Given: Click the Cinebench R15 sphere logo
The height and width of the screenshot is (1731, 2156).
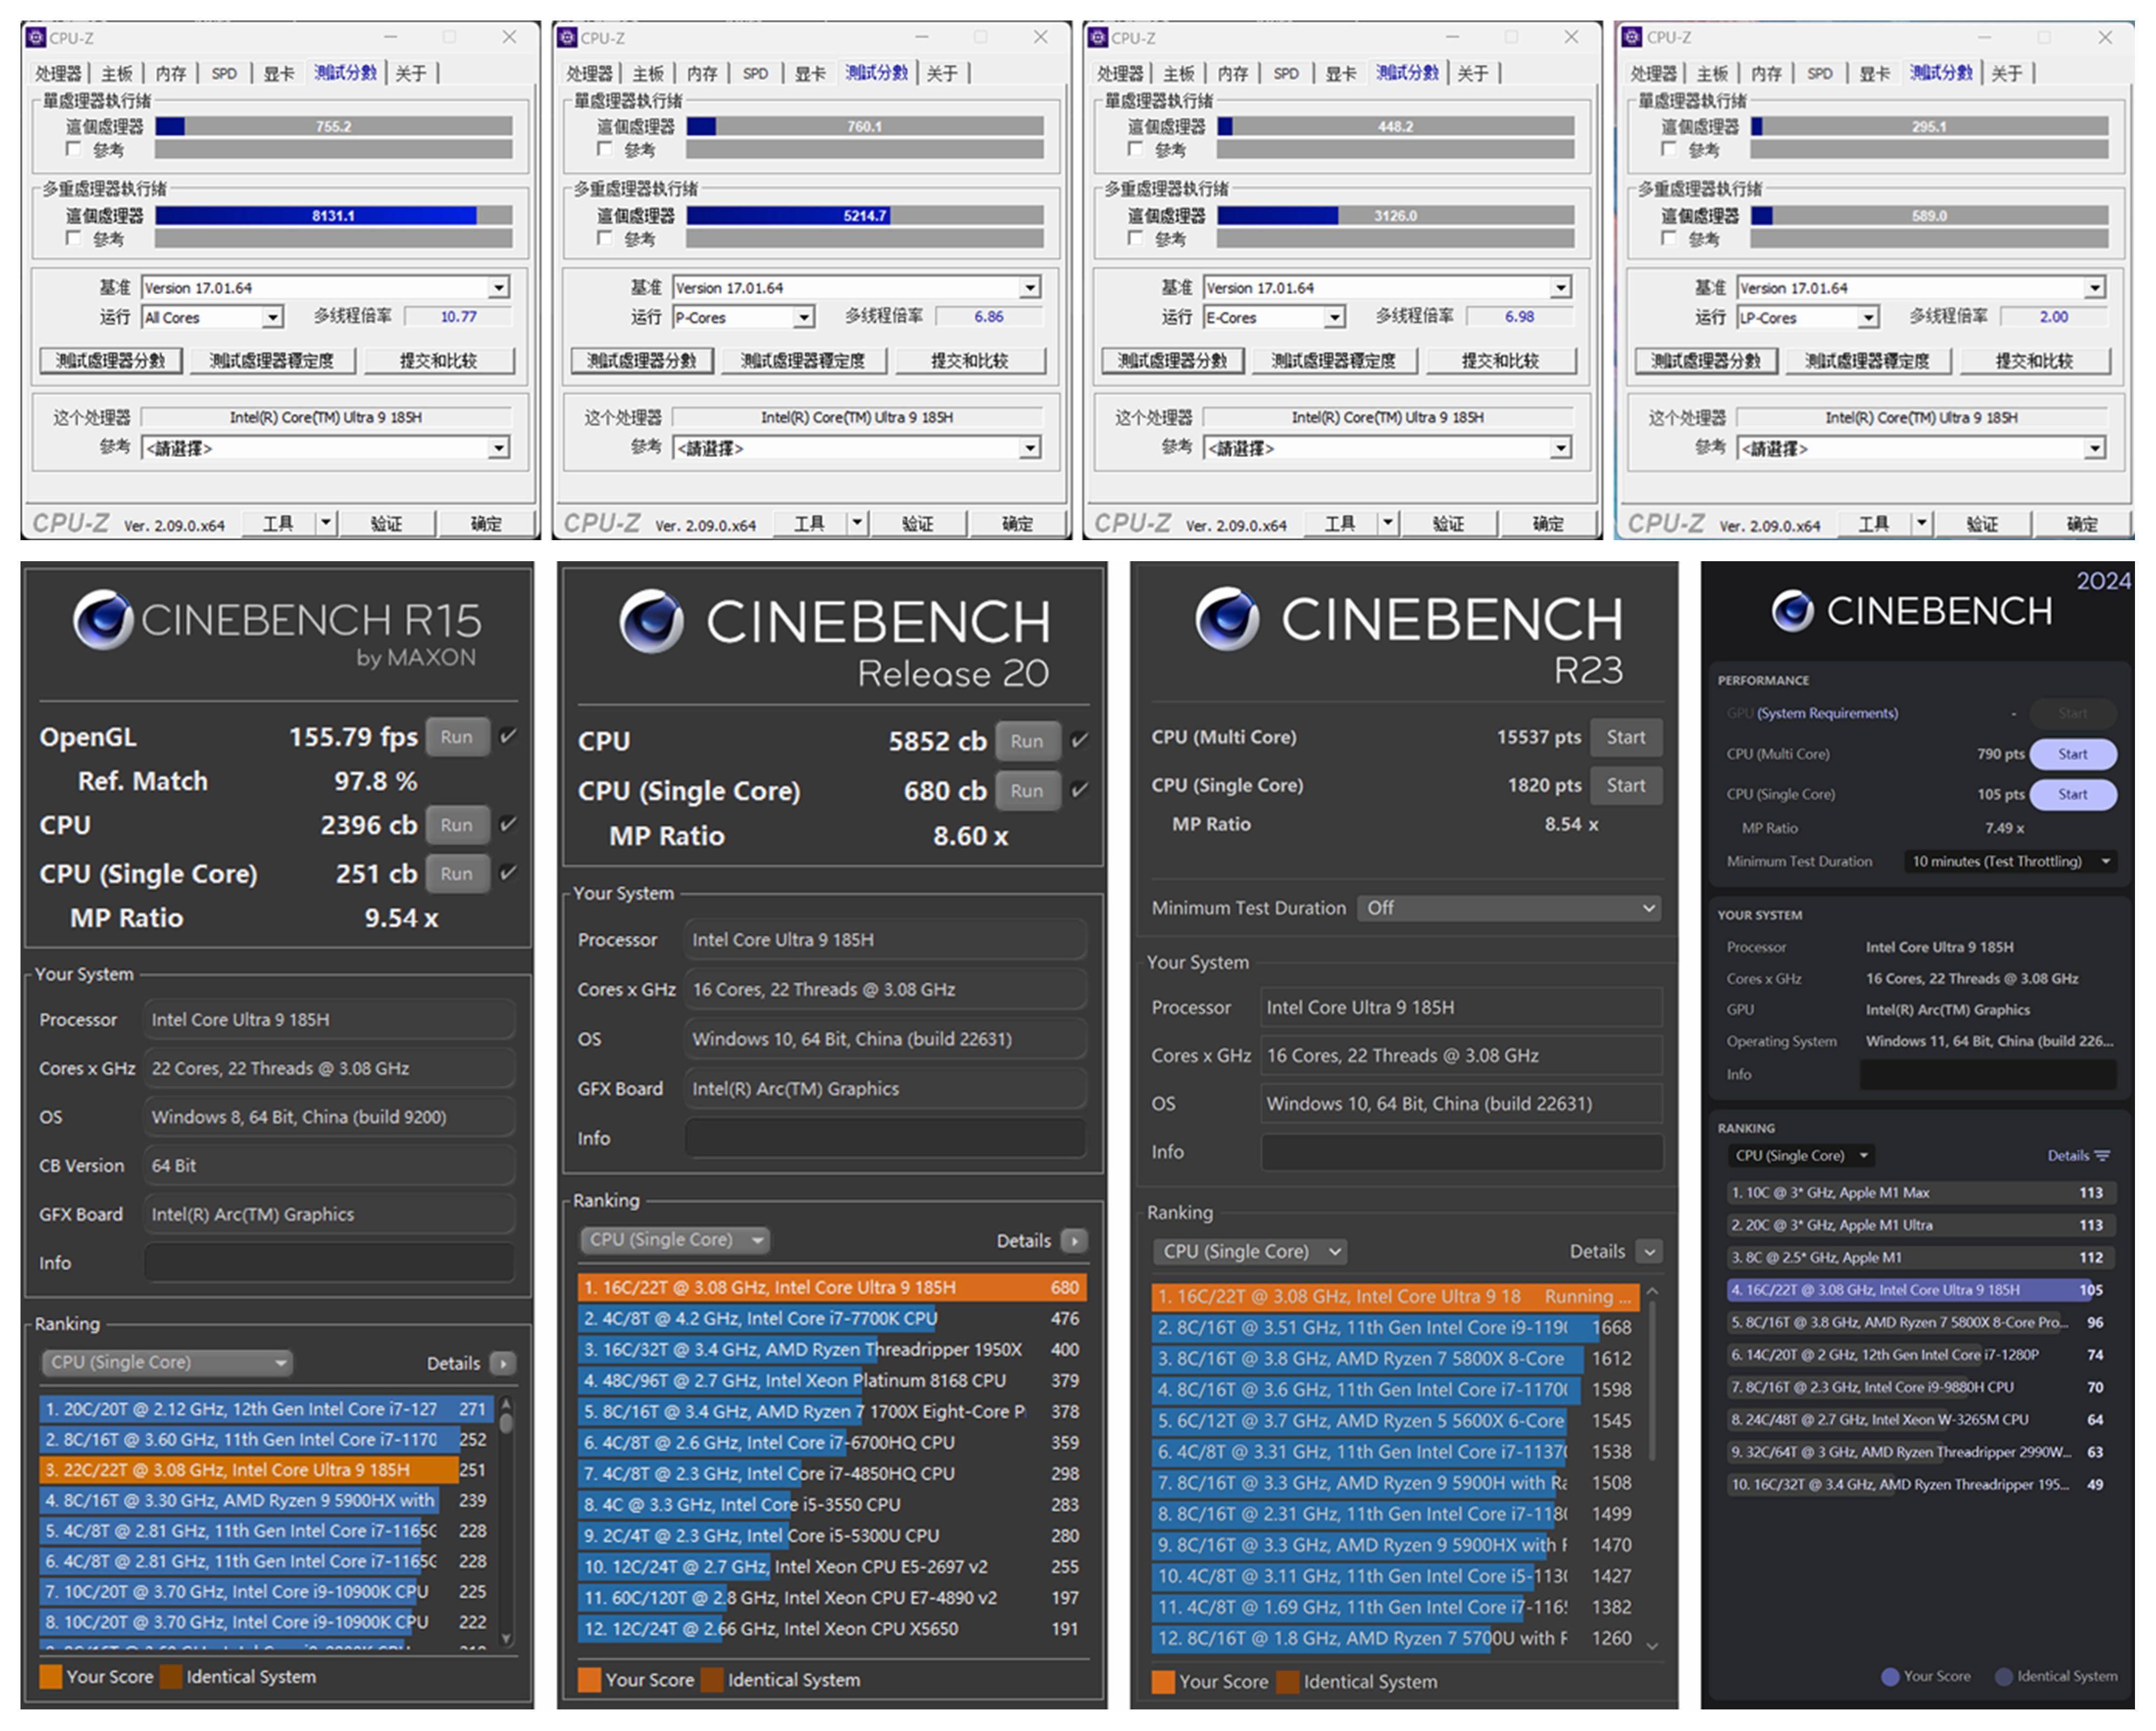Looking at the screenshot, I should click(103, 620).
